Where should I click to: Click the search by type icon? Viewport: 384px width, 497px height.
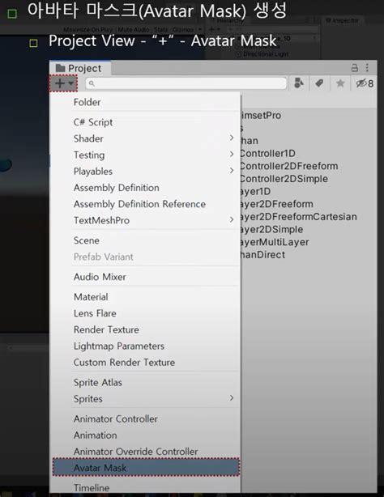point(299,83)
